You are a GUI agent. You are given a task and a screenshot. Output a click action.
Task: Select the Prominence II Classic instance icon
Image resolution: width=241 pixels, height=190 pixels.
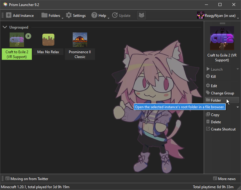80,40
